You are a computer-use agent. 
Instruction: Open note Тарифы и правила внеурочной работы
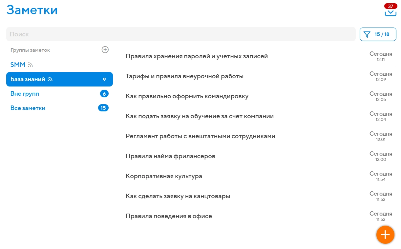coord(261,76)
